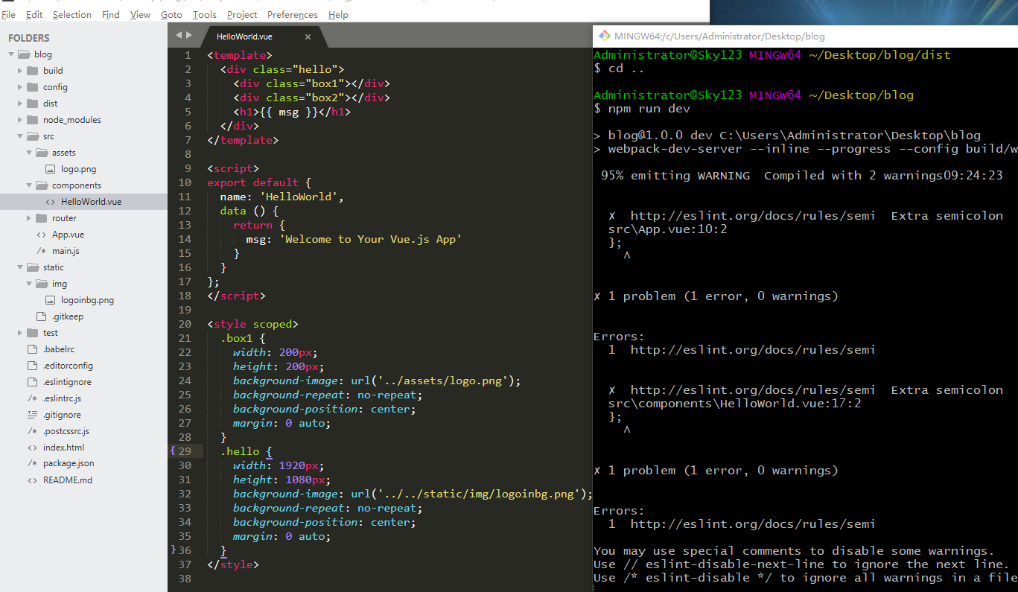Expand the test folder arrow
The width and height of the screenshot is (1018, 592).
[x=20, y=333]
